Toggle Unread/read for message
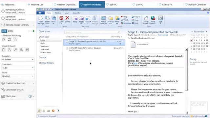 pos(111,20)
